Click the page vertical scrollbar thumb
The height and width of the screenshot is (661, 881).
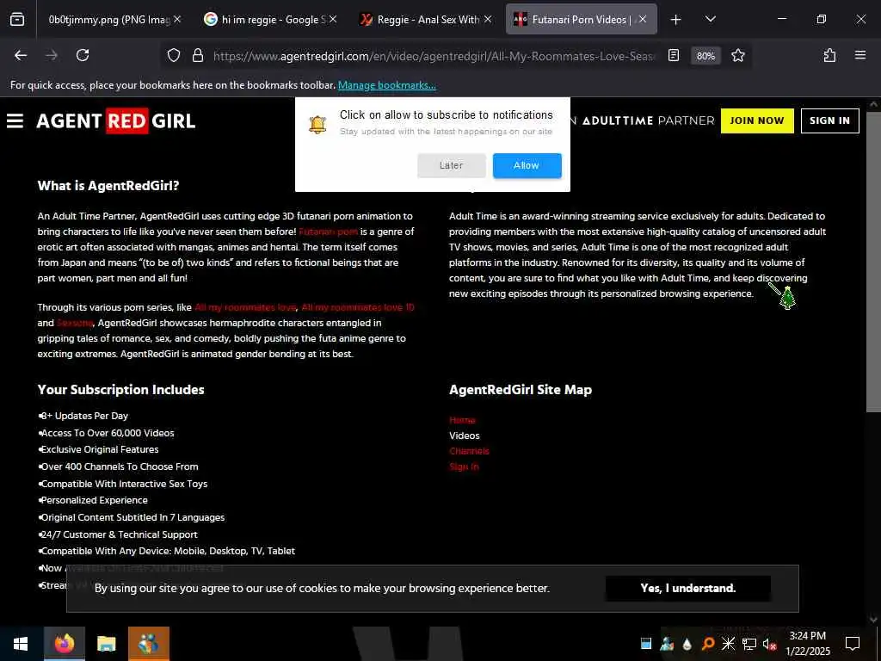873,262
